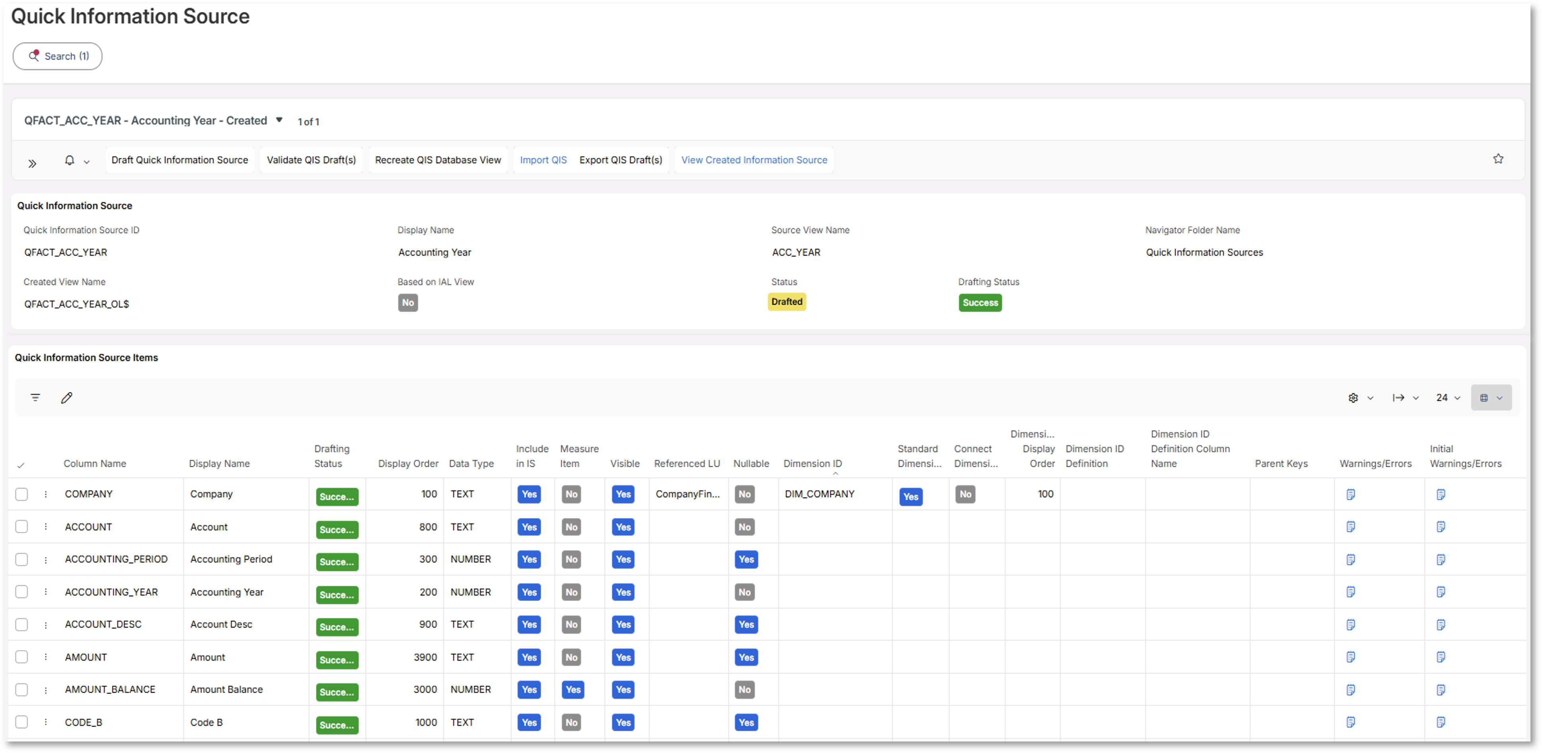Screen dimensions: 1542x753
Task: Click the Standard Dimension Yes badge for COMPANY
Action: pyautogui.click(x=910, y=497)
